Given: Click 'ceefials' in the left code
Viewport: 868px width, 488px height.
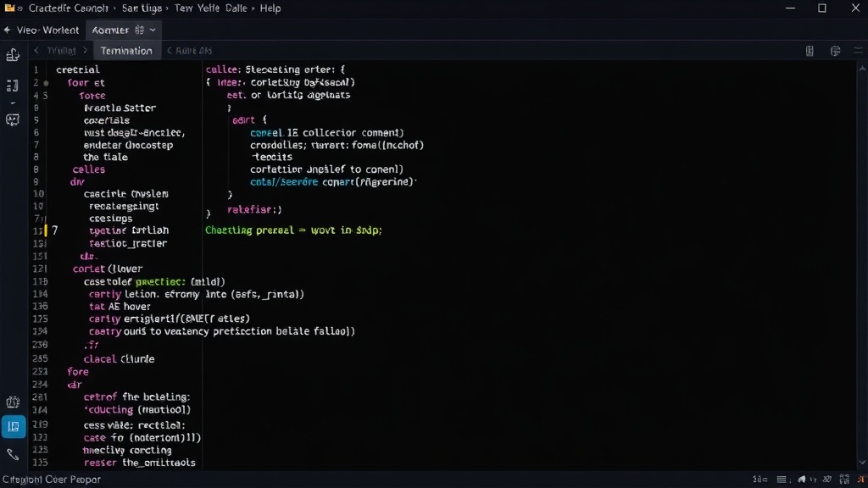Looking at the screenshot, I should (106, 120).
